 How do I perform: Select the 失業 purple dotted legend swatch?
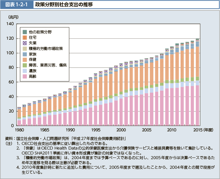pos(25,43)
